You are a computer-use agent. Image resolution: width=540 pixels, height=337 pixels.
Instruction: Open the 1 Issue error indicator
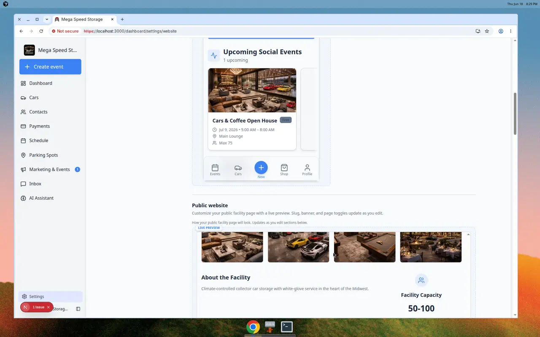click(36, 307)
